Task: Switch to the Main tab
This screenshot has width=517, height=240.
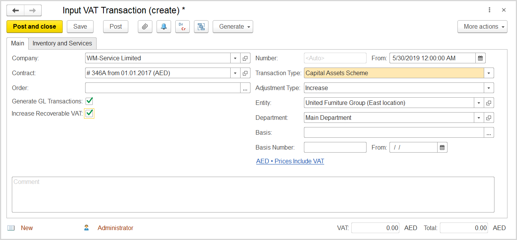Action: click(18, 43)
